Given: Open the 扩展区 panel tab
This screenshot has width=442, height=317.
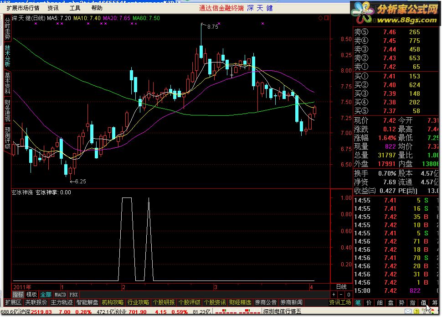Looking at the screenshot, I should [13, 302].
